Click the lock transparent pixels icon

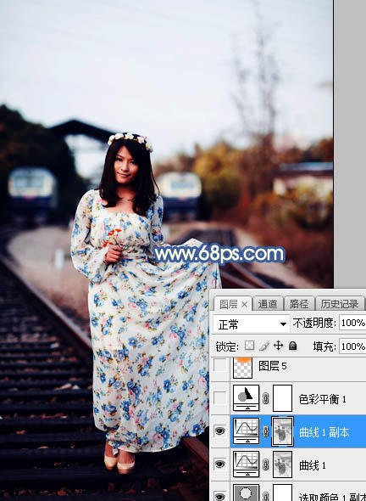249,346
